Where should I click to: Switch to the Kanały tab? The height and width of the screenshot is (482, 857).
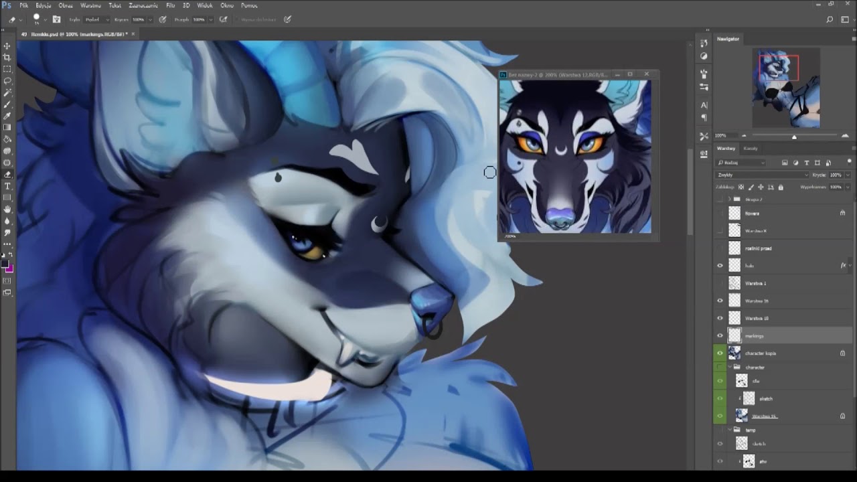point(751,148)
